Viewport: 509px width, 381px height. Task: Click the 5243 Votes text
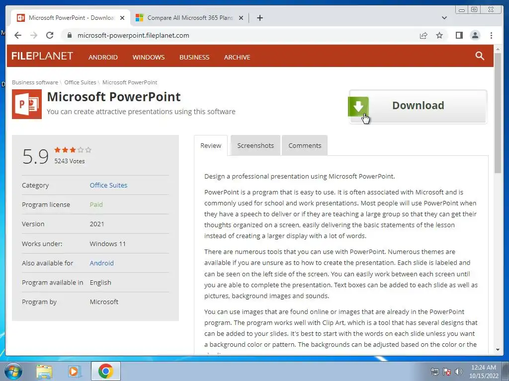70,161
